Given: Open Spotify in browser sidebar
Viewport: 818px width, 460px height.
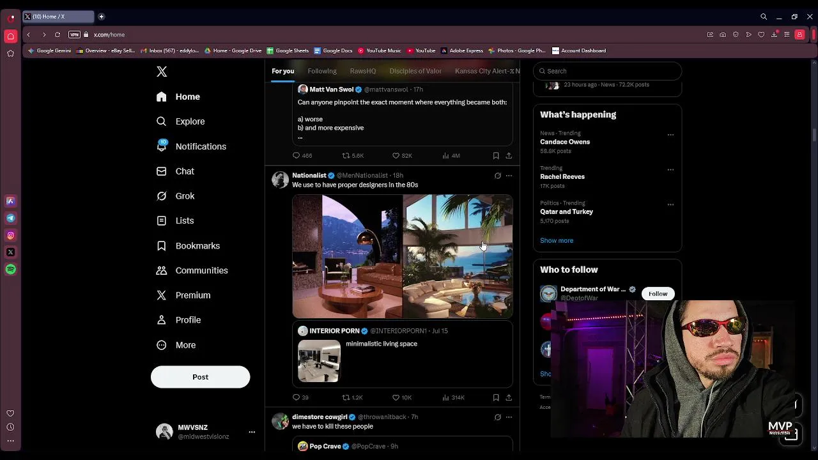Looking at the screenshot, I should [x=10, y=270].
